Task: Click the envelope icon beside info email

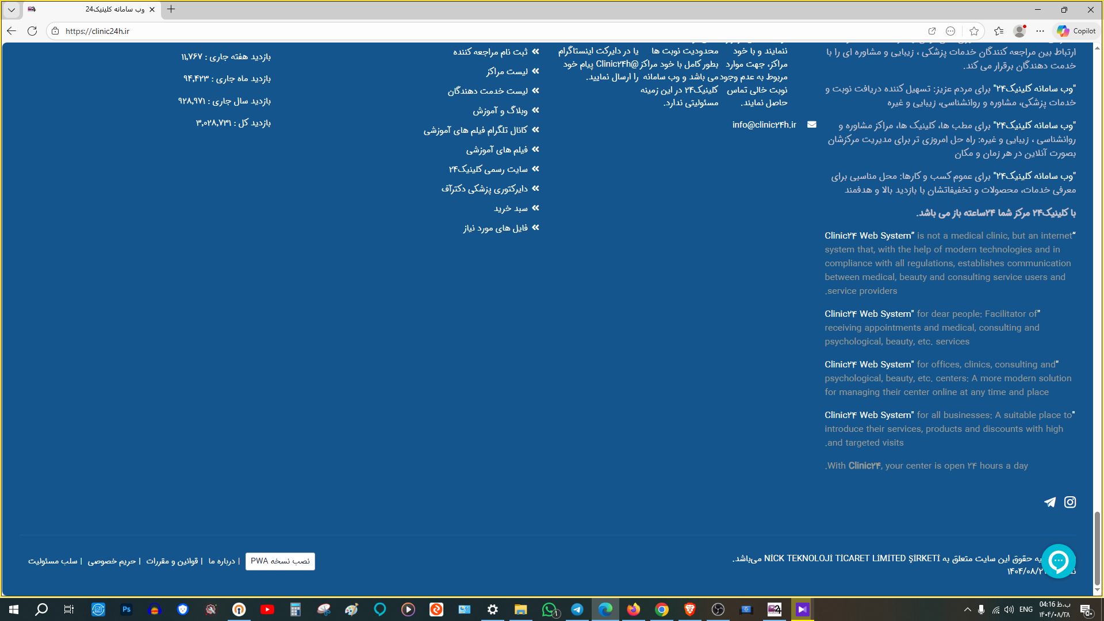Action: [x=811, y=125]
